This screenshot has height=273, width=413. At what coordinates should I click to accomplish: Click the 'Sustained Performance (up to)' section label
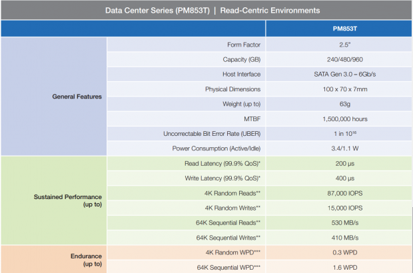click(x=68, y=200)
